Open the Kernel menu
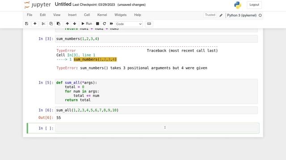Viewport: 286px width, 160px height. [x=102, y=15]
